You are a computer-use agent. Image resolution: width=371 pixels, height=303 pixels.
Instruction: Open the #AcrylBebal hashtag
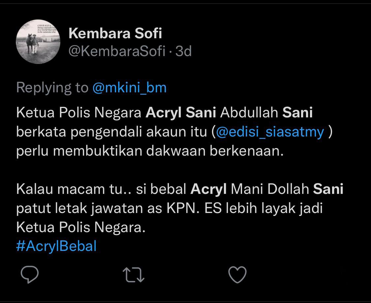pyautogui.click(x=56, y=246)
